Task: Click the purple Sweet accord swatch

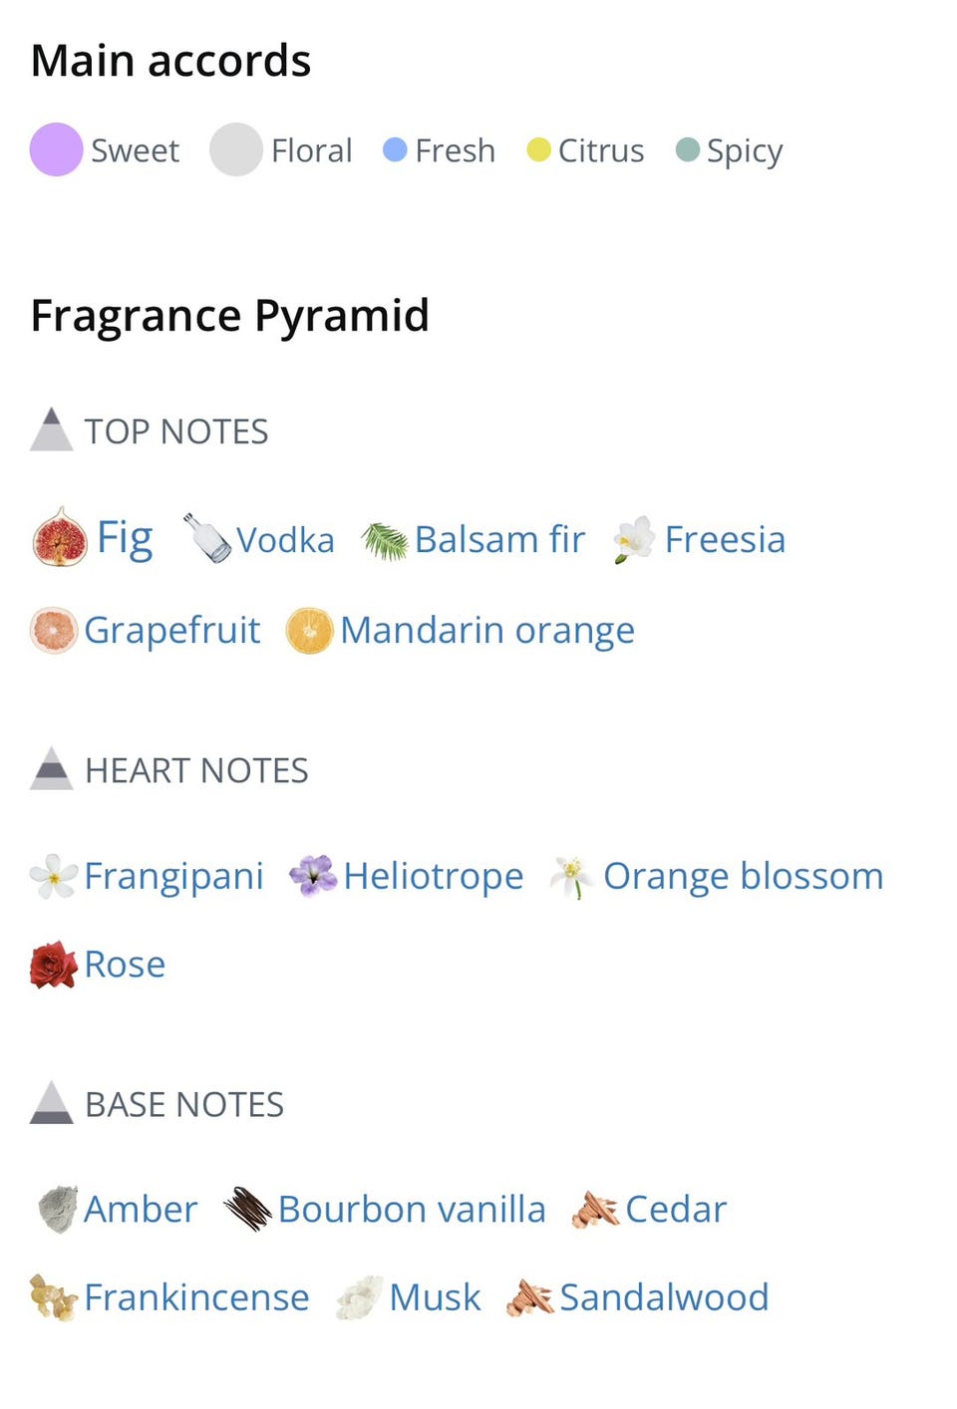Action: [x=56, y=149]
